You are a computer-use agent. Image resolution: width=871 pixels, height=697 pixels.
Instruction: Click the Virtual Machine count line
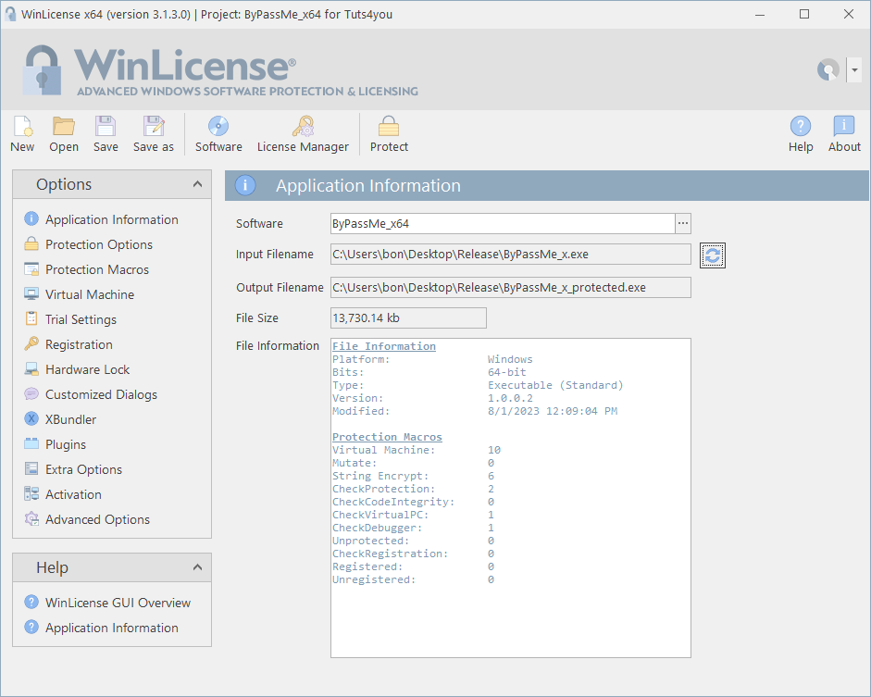[417, 450]
